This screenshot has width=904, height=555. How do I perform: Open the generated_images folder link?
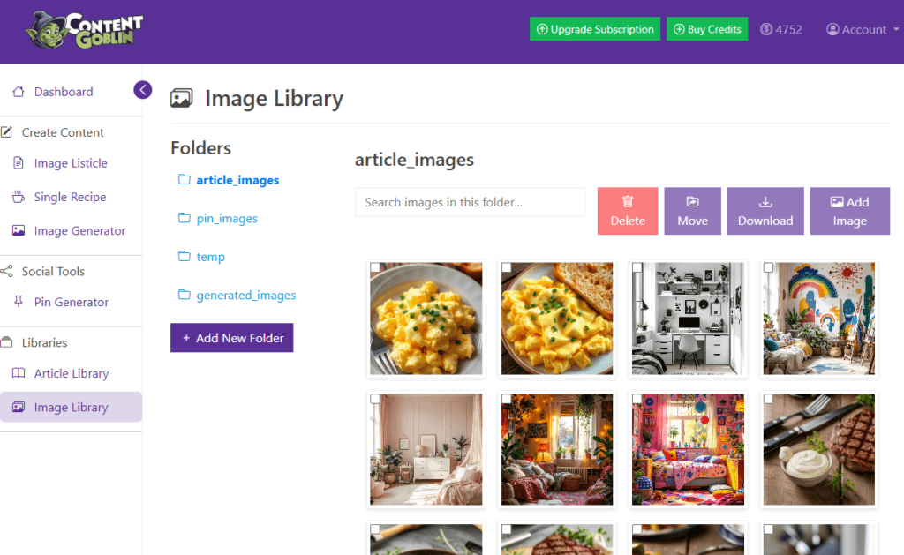[x=246, y=295]
